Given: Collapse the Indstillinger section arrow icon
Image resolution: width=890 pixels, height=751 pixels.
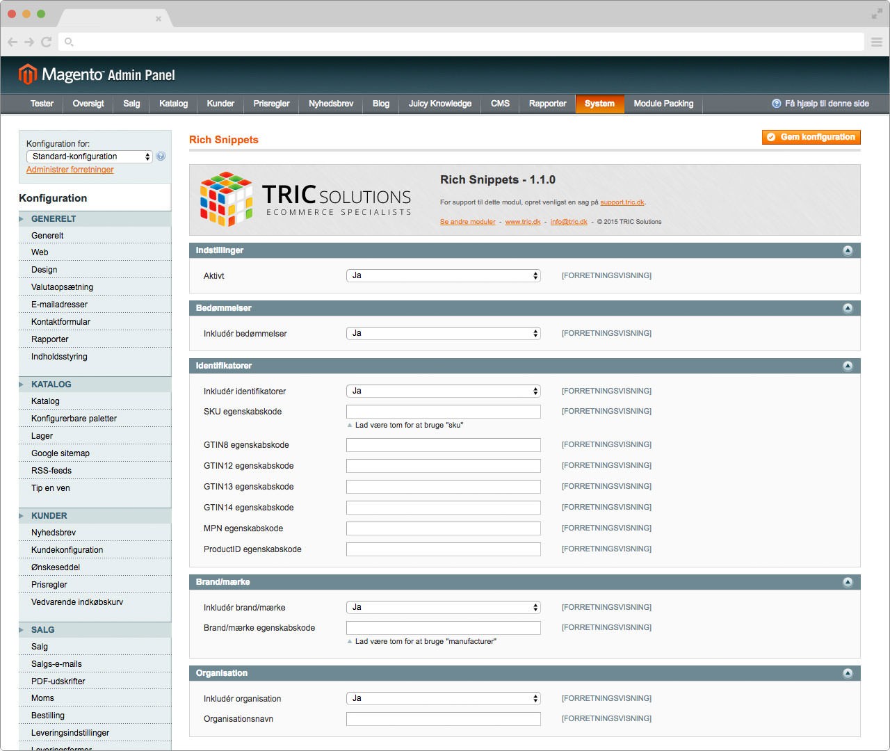Looking at the screenshot, I should coord(848,250).
